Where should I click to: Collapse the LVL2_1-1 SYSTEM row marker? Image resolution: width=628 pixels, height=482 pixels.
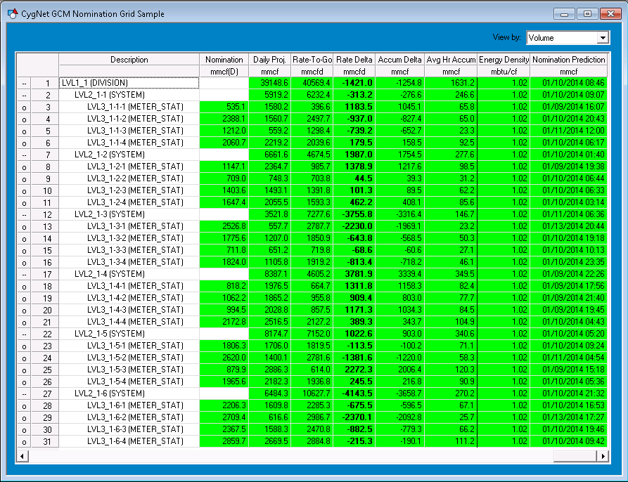24,95
